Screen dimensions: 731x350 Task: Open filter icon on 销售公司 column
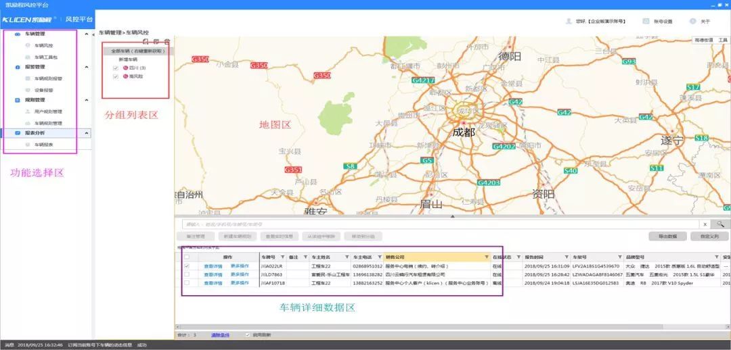(x=486, y=257)
